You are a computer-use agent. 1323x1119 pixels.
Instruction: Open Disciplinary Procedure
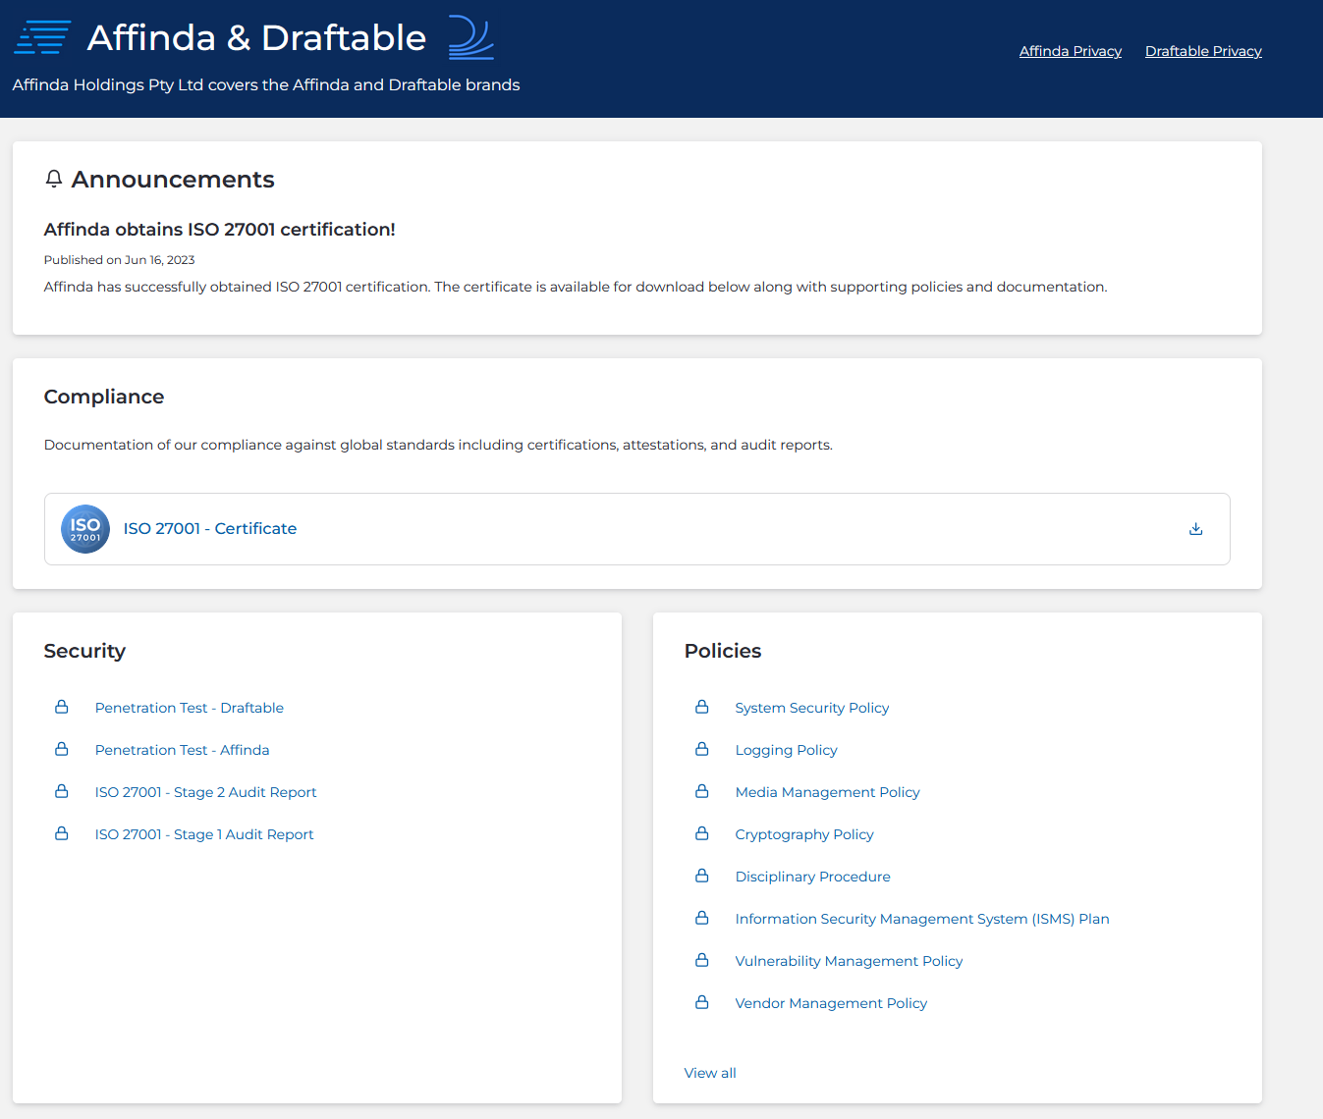point(813,877)
